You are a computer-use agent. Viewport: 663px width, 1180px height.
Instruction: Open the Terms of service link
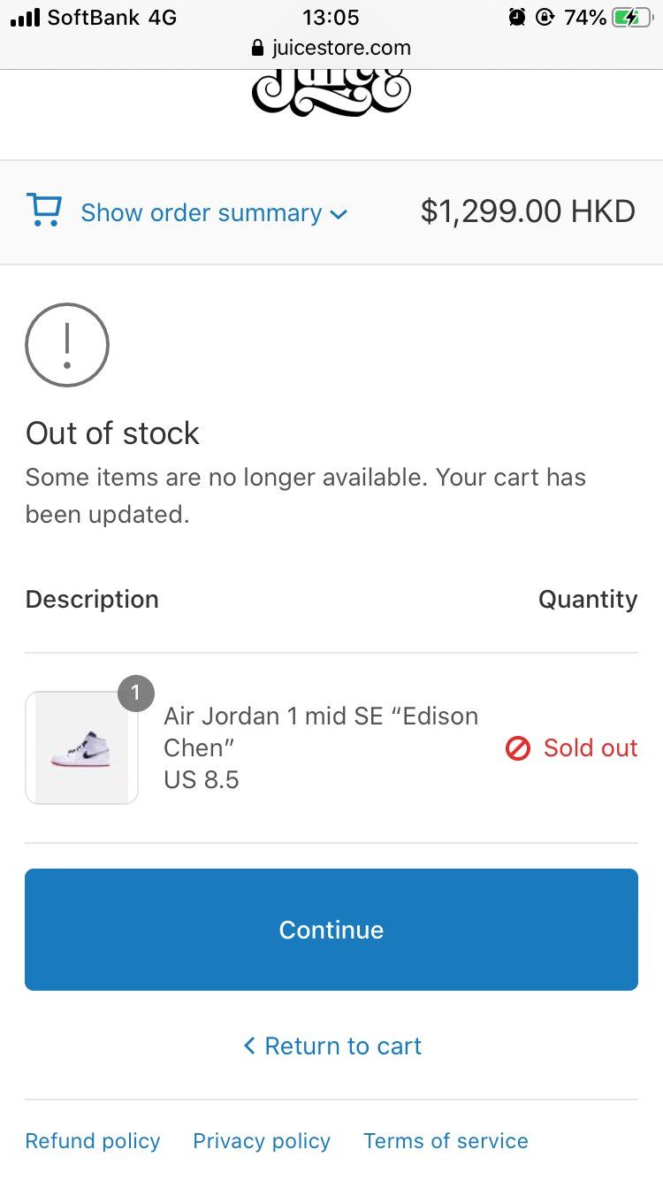[x=446, y=1141]
